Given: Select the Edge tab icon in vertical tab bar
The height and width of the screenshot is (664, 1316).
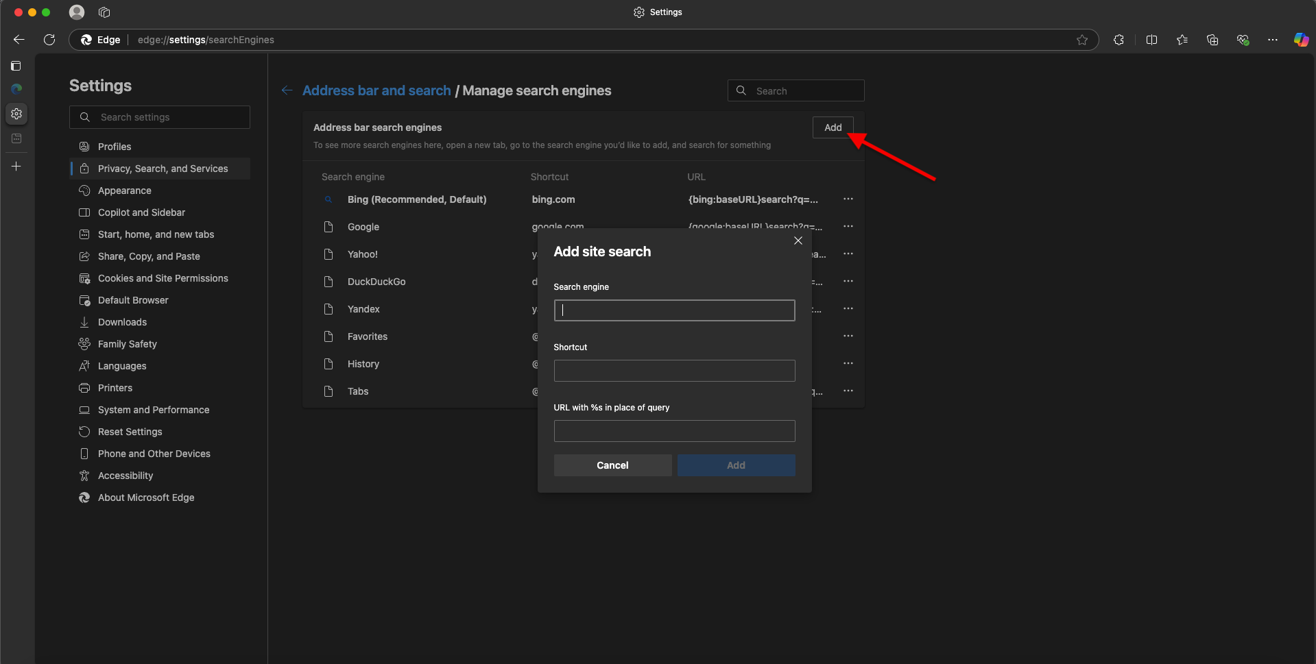Looking at the screenshot, I should pyautogui.click(x=16, y=88).
